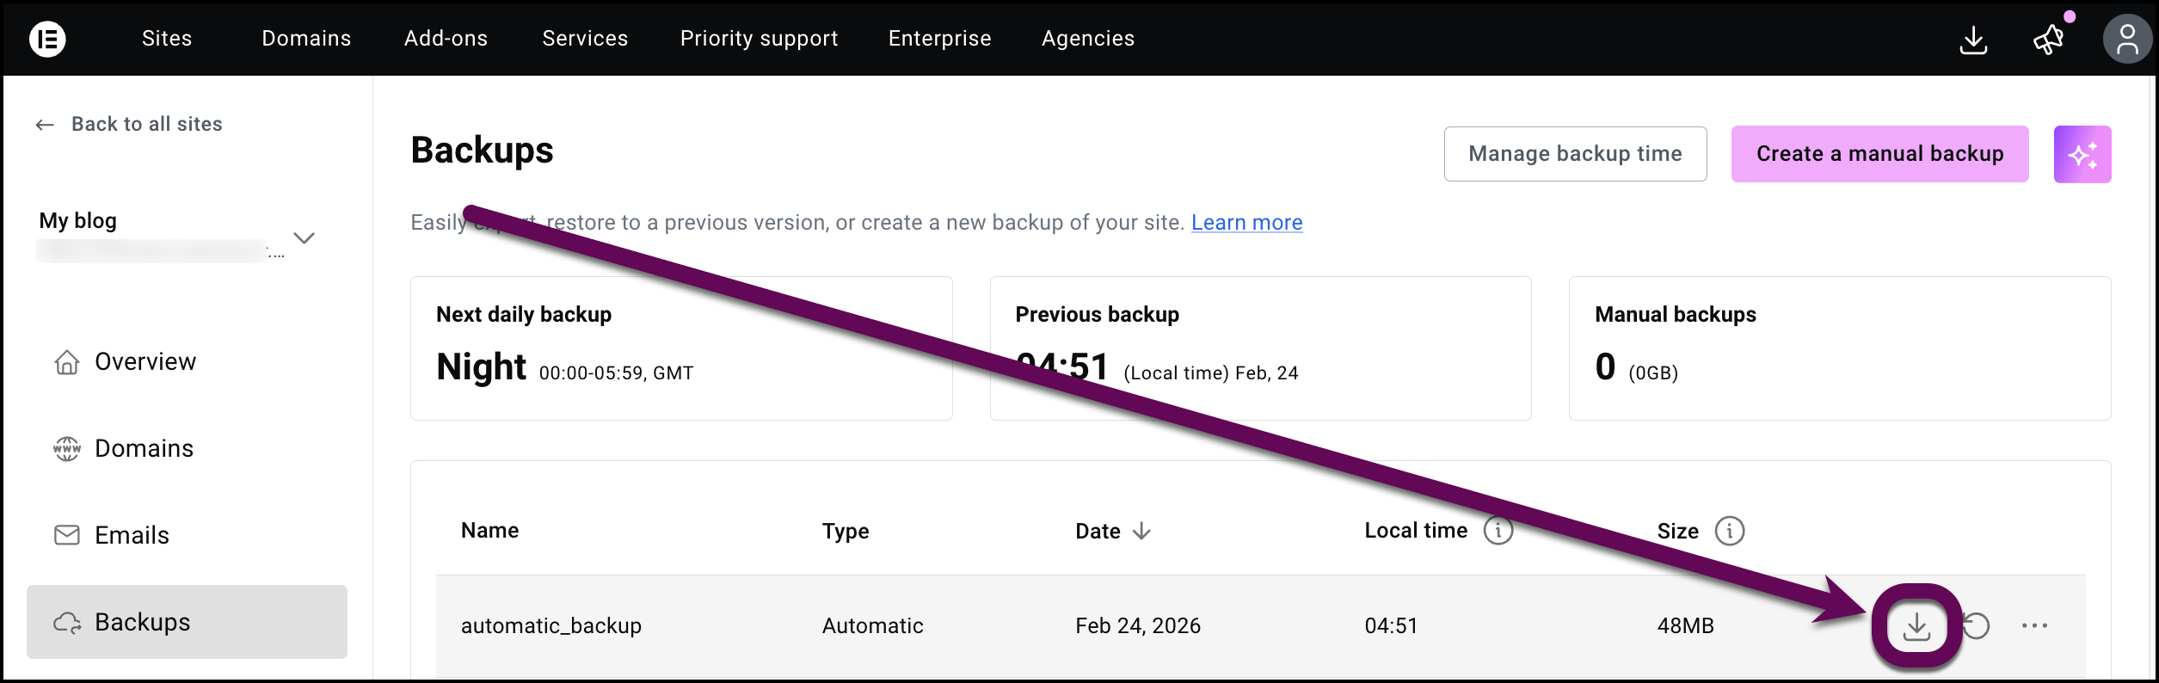Expand the My blog site selector
This screenshot has width=2159, height=683.
pos(304,237)
